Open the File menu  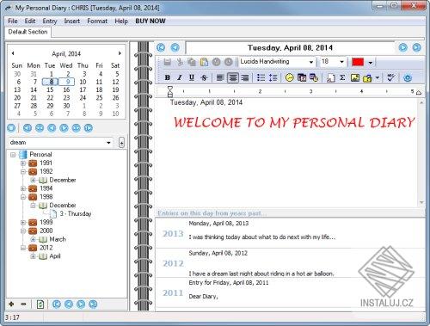[13, 21]
